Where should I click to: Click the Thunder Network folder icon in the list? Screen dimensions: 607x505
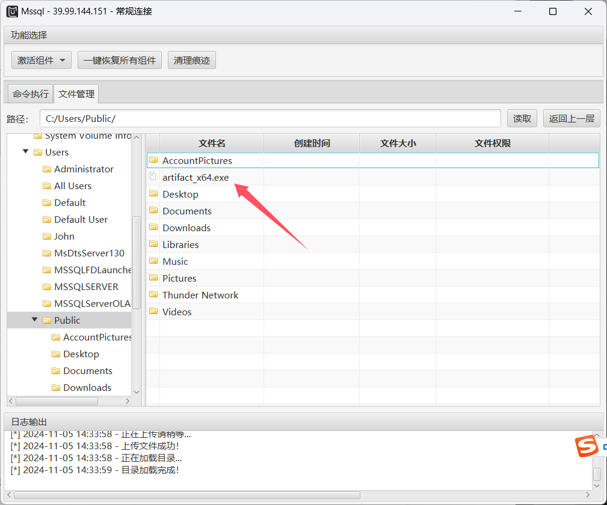[153, 294]
